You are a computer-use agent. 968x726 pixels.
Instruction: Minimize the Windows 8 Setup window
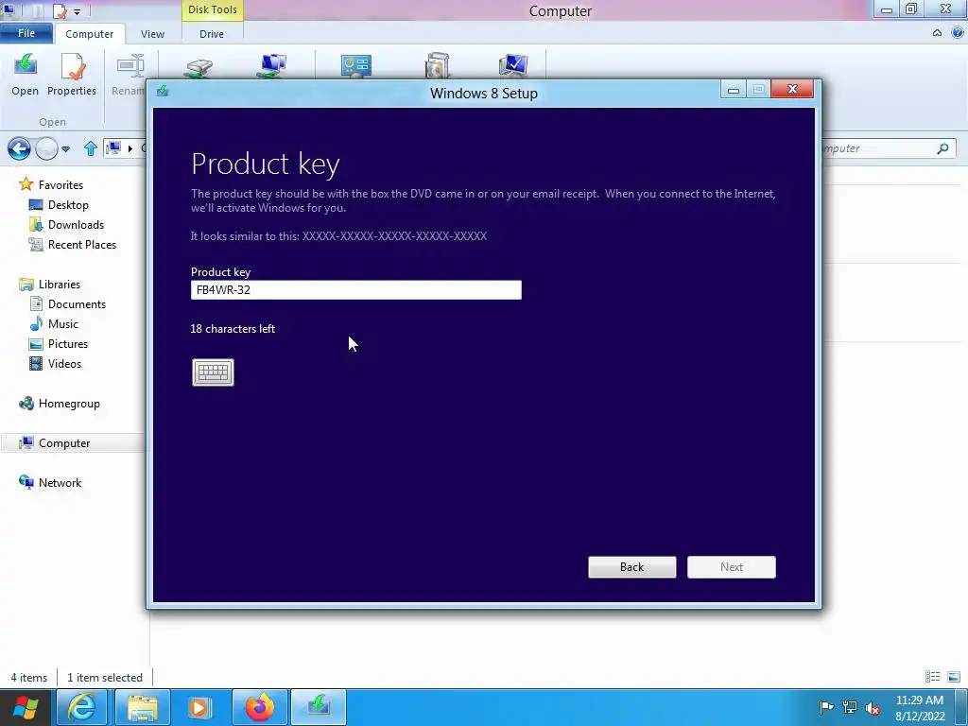(x=734, y=90)
